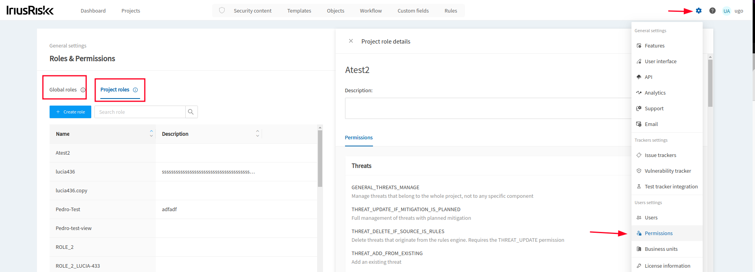Click the Test tracker integration flask icon
The width and height of the screenshot is (755, 272).
639,187
